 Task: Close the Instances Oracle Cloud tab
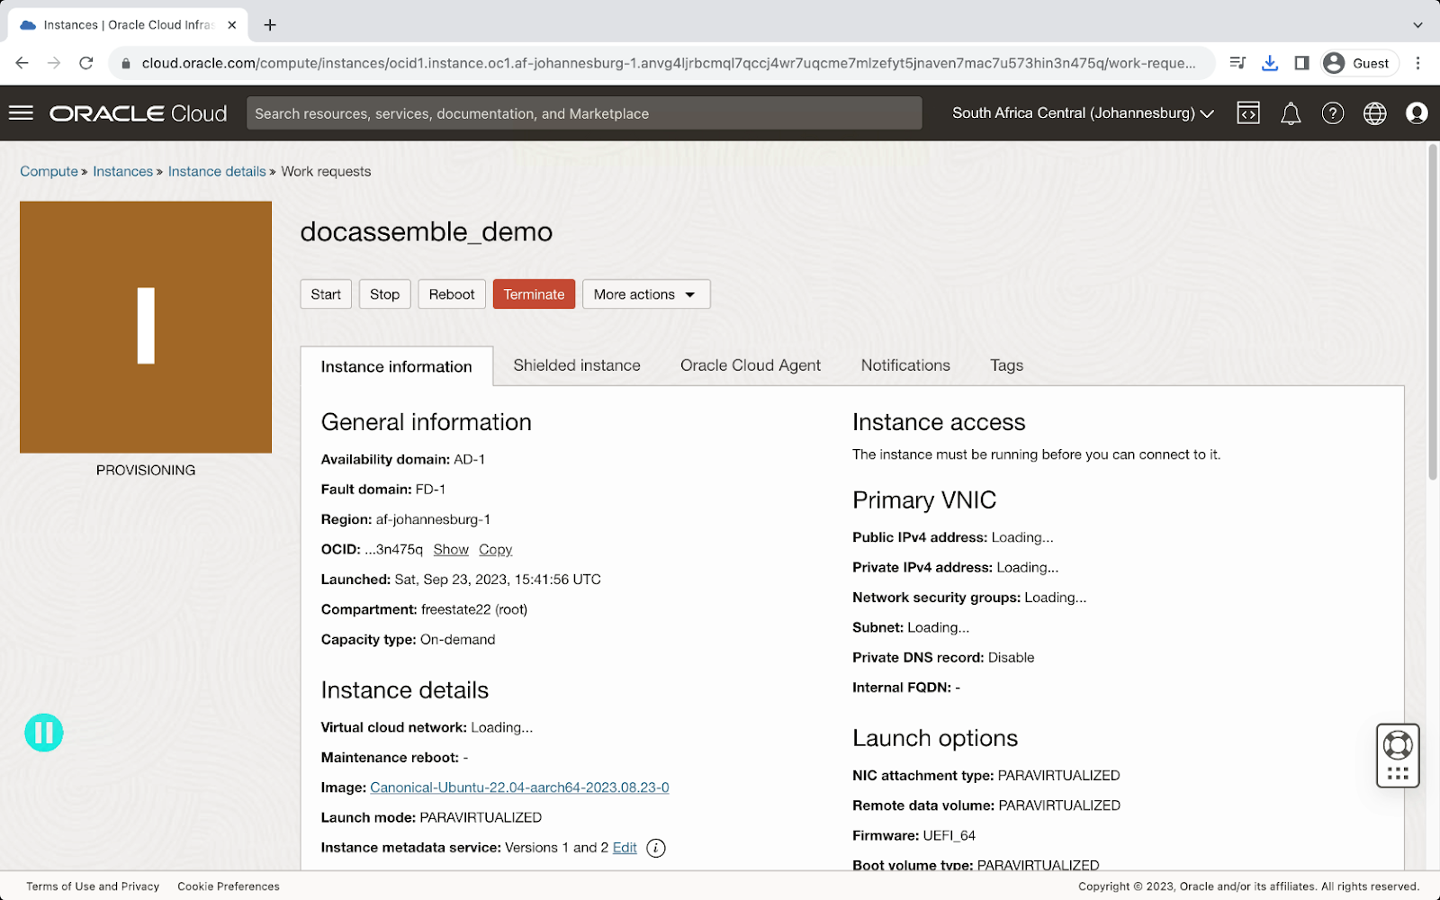click(232, 25)
